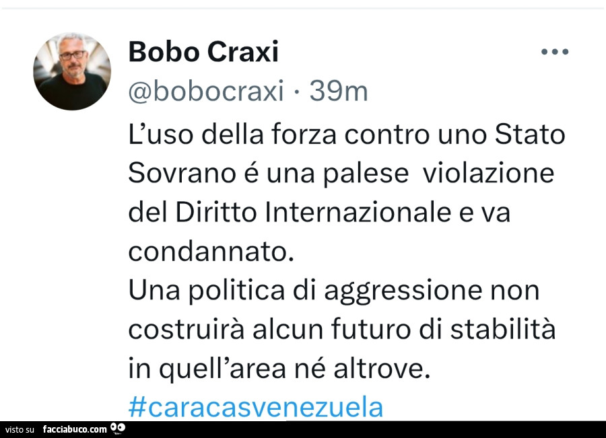The height and width of the screenshot is (438, 606).
Task: Click the word 'altrove.' ending the tweet
Action: [382, 369]
